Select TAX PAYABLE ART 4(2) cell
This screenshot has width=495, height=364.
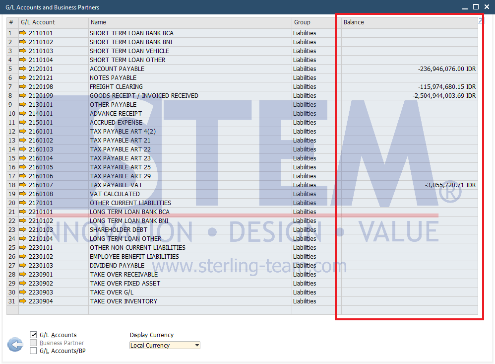point(190,131)
